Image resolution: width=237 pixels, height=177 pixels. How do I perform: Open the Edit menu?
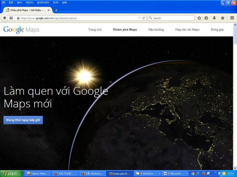[x=11, y=3]
